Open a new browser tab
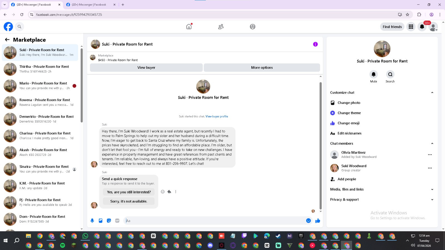445x250 pixels. 123,4
